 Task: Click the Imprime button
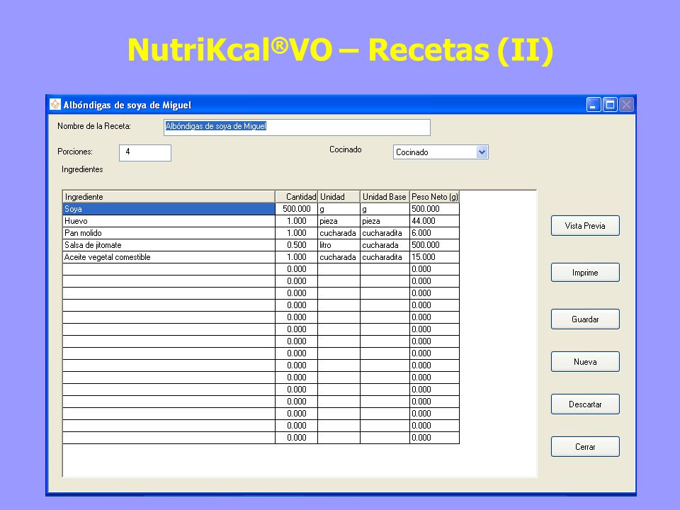pyautogui.click(x=585, y=272)
